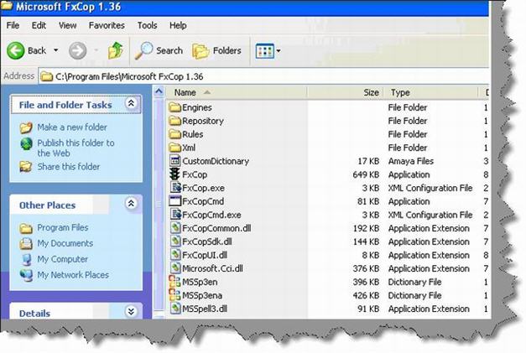Screen dimensions: 526x353
Task: Click the Make a new folder icon
Action: [x=26, y=127]
